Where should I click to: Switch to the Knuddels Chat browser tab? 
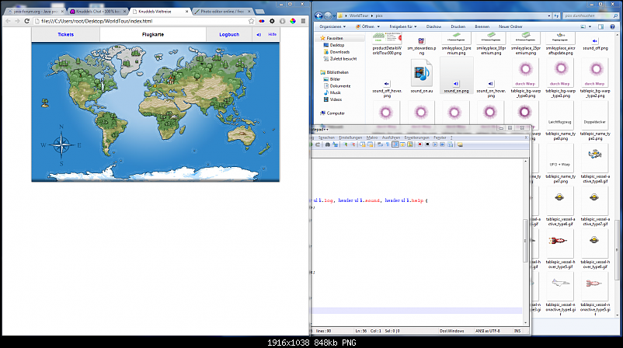(x=98, y=12)
